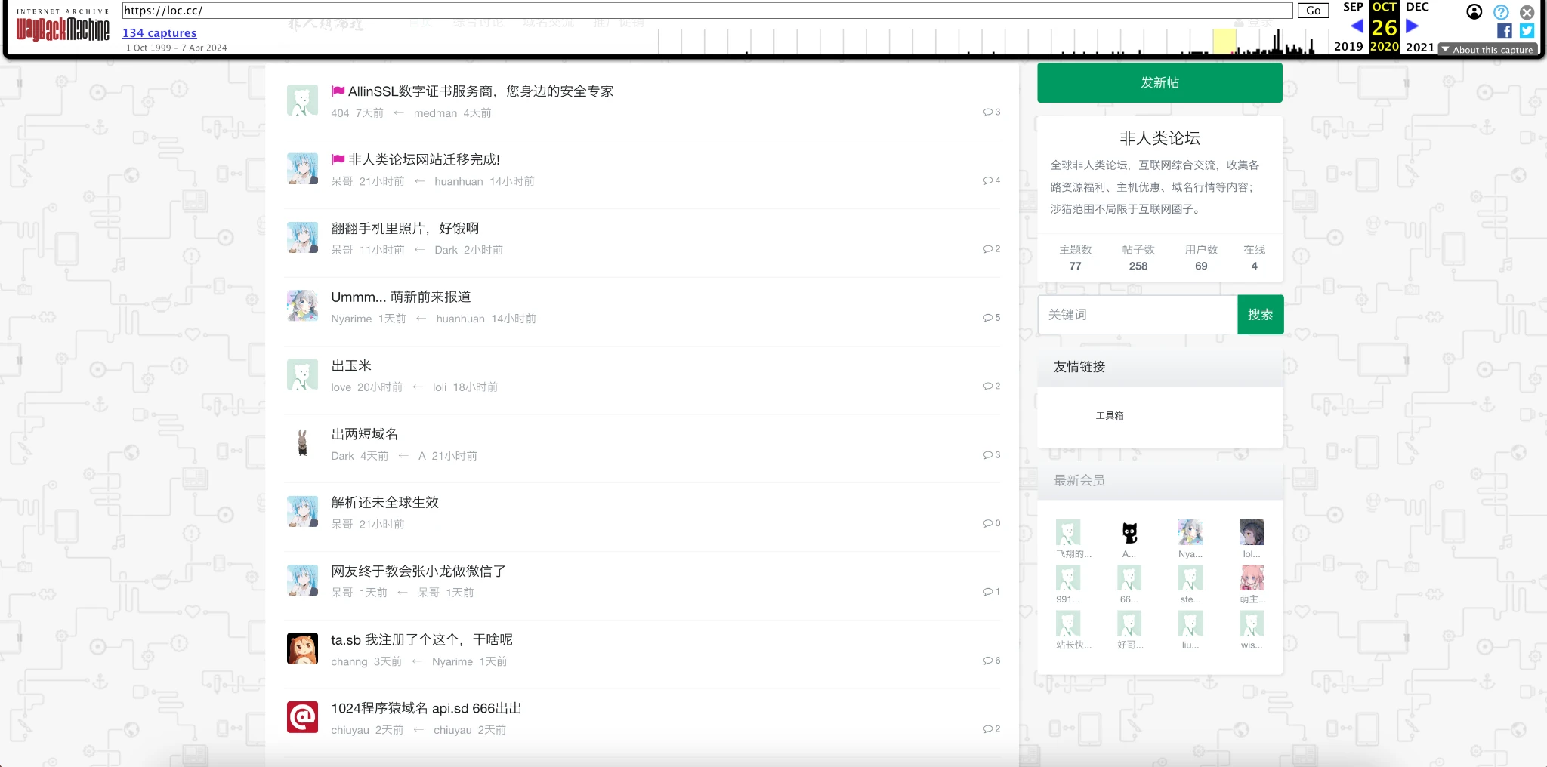The height and width of the screenshot is (767, 1547).
Task: Open the post titled 出两短域名
Action: (x=364, y=434)
